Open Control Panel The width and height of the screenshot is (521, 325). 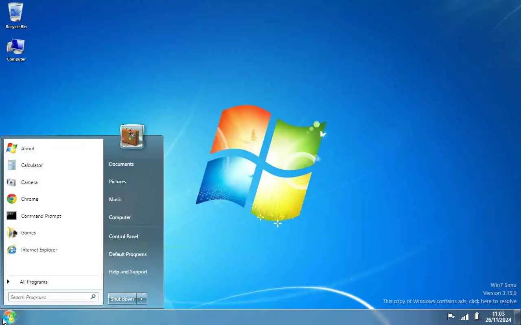click(124, 236)
